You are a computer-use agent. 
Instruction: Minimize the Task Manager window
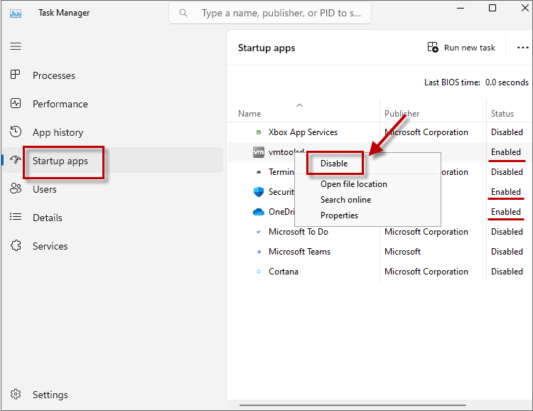461,8
